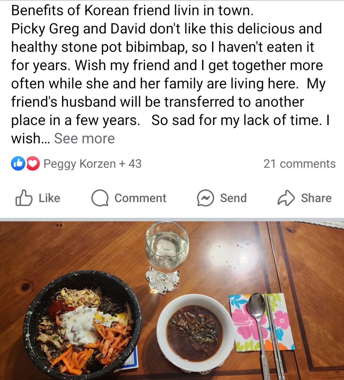Tap the thumbs-up Like icon

click(x=24, y=198)
